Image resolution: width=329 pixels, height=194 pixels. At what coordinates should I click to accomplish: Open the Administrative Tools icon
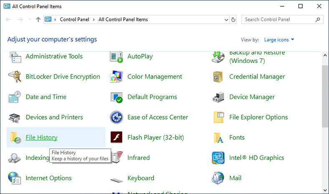(15, 57)
